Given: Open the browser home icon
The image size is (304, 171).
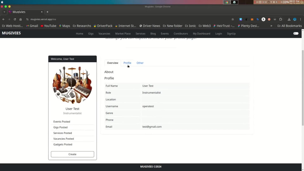Looking at the screenshot, I should (x=21, y=19).
